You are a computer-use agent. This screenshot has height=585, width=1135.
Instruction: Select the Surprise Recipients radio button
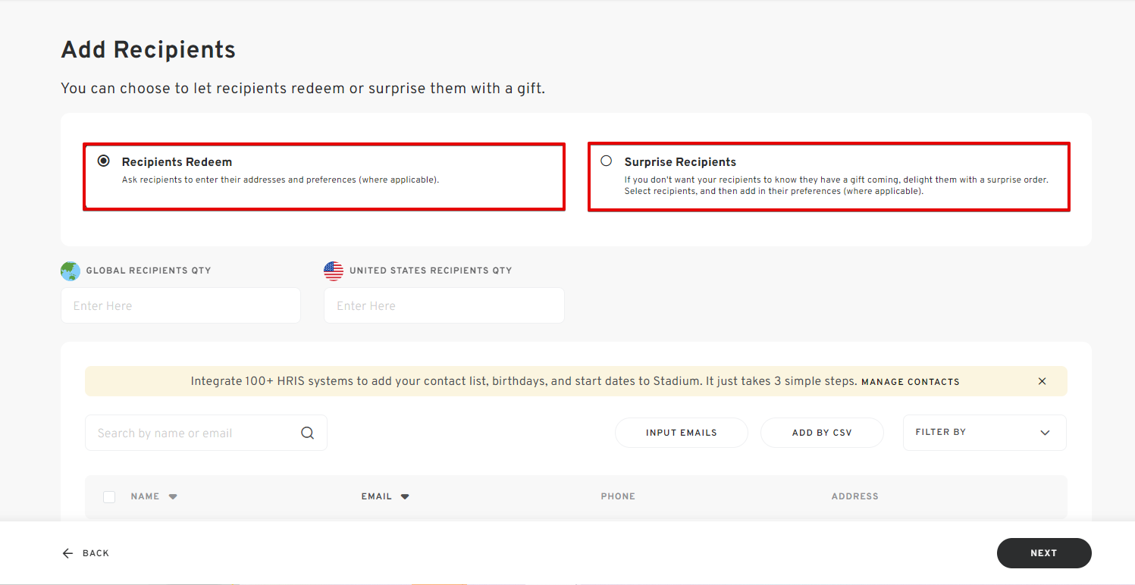point(606,161)
